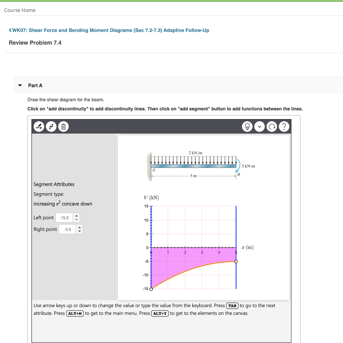Adjust the Right point stepper arrows
The height and width of the screenshot is (343, 343).
click(79, 229)
